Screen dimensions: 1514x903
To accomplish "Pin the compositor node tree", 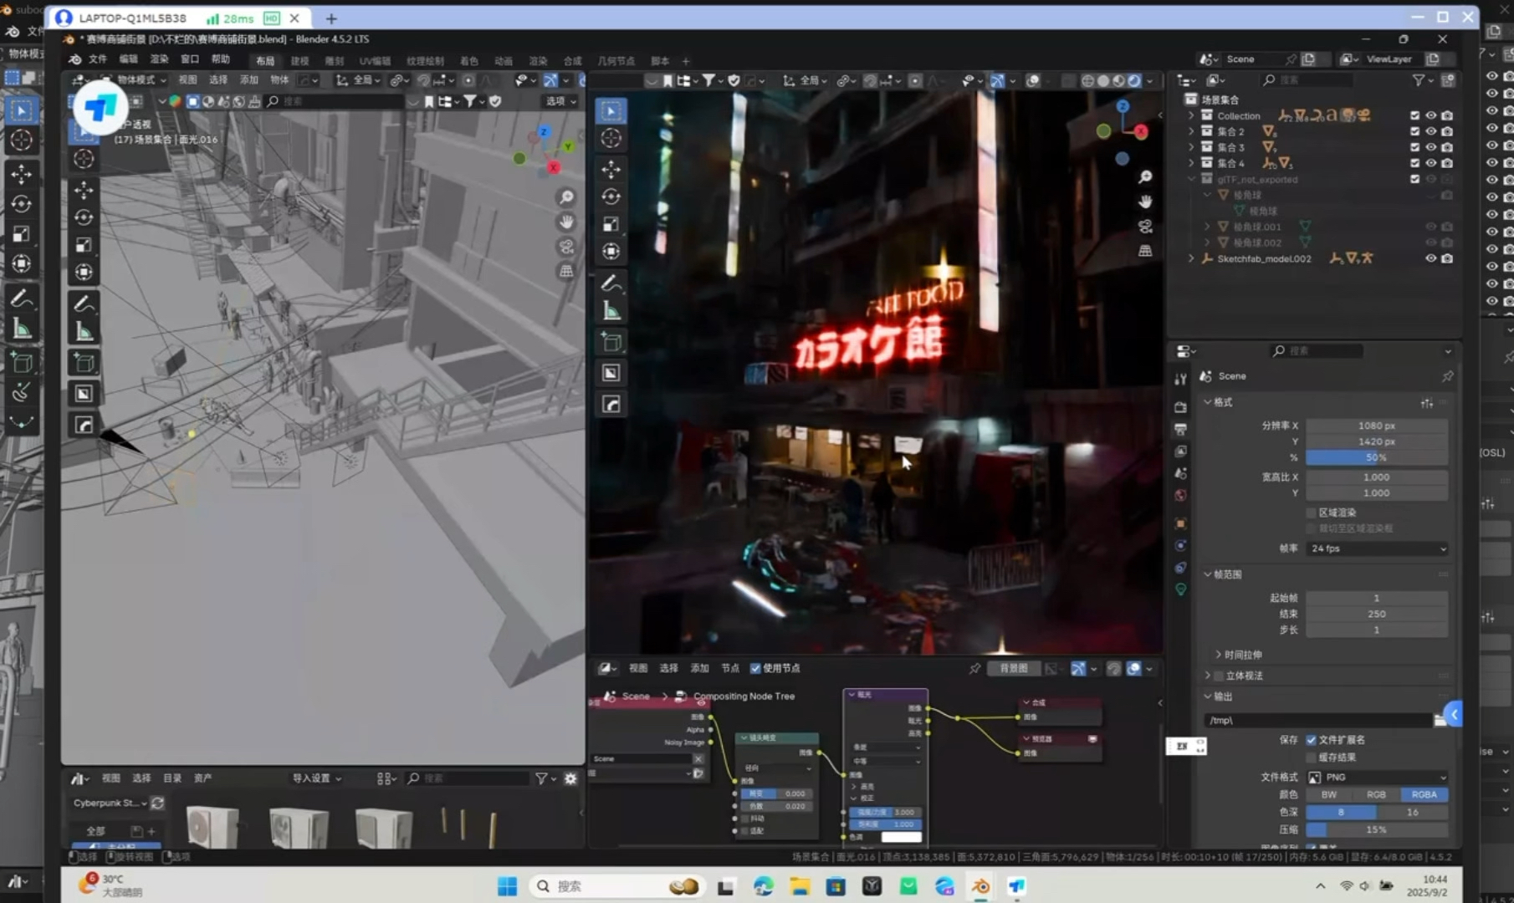I will [x=974, y=669].
